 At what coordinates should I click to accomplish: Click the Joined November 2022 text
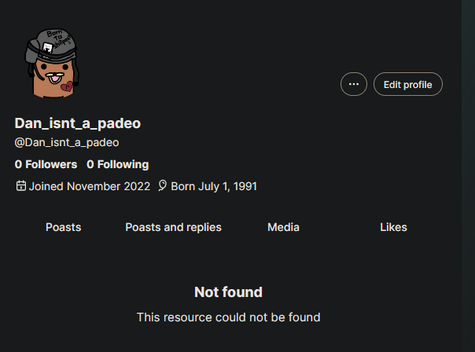click(x=90, y=186)
